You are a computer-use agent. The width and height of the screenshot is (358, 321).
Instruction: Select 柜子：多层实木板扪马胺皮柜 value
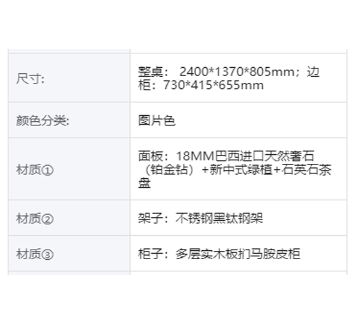click(219, 254)
